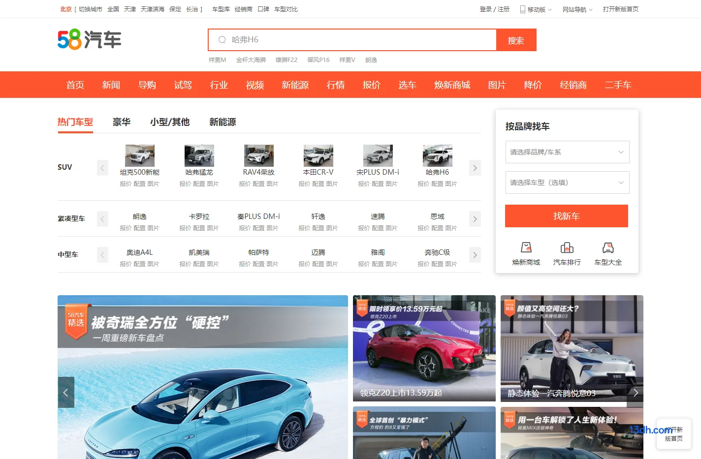Screen dimensions: 701x459
Task: Click the 找新车 button
Action: pyautogui.click(x=567, y=216)
